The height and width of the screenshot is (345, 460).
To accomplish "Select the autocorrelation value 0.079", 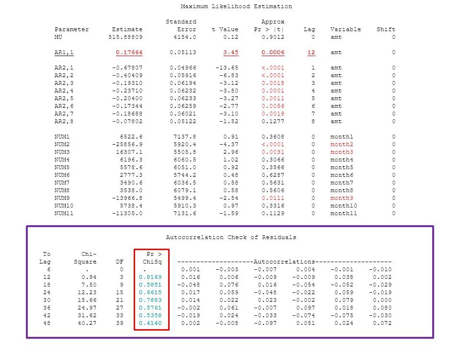I will coord(344,300).
